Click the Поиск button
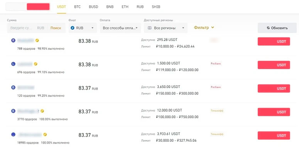This screenshot has width=299, height=147. click(x=56, y=28)
